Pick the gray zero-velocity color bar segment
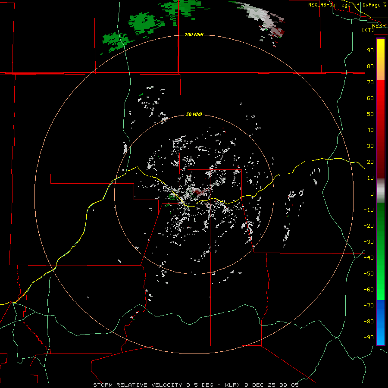This screenshot has height=388, width=388. pos(381,191)
